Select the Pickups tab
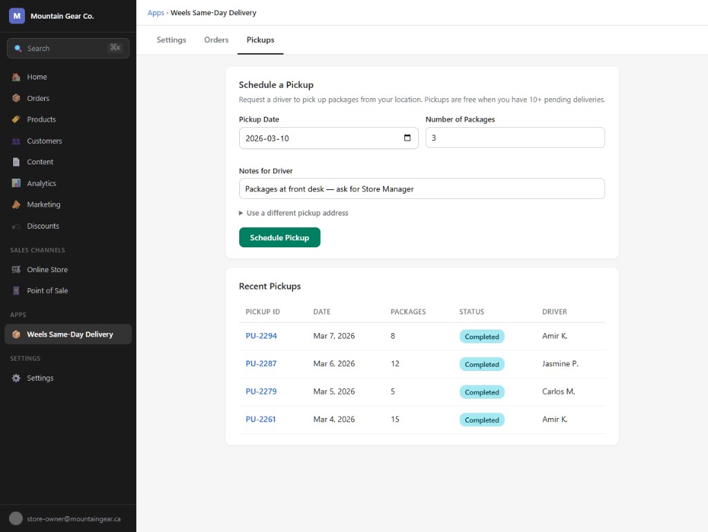 click(260, 39)
